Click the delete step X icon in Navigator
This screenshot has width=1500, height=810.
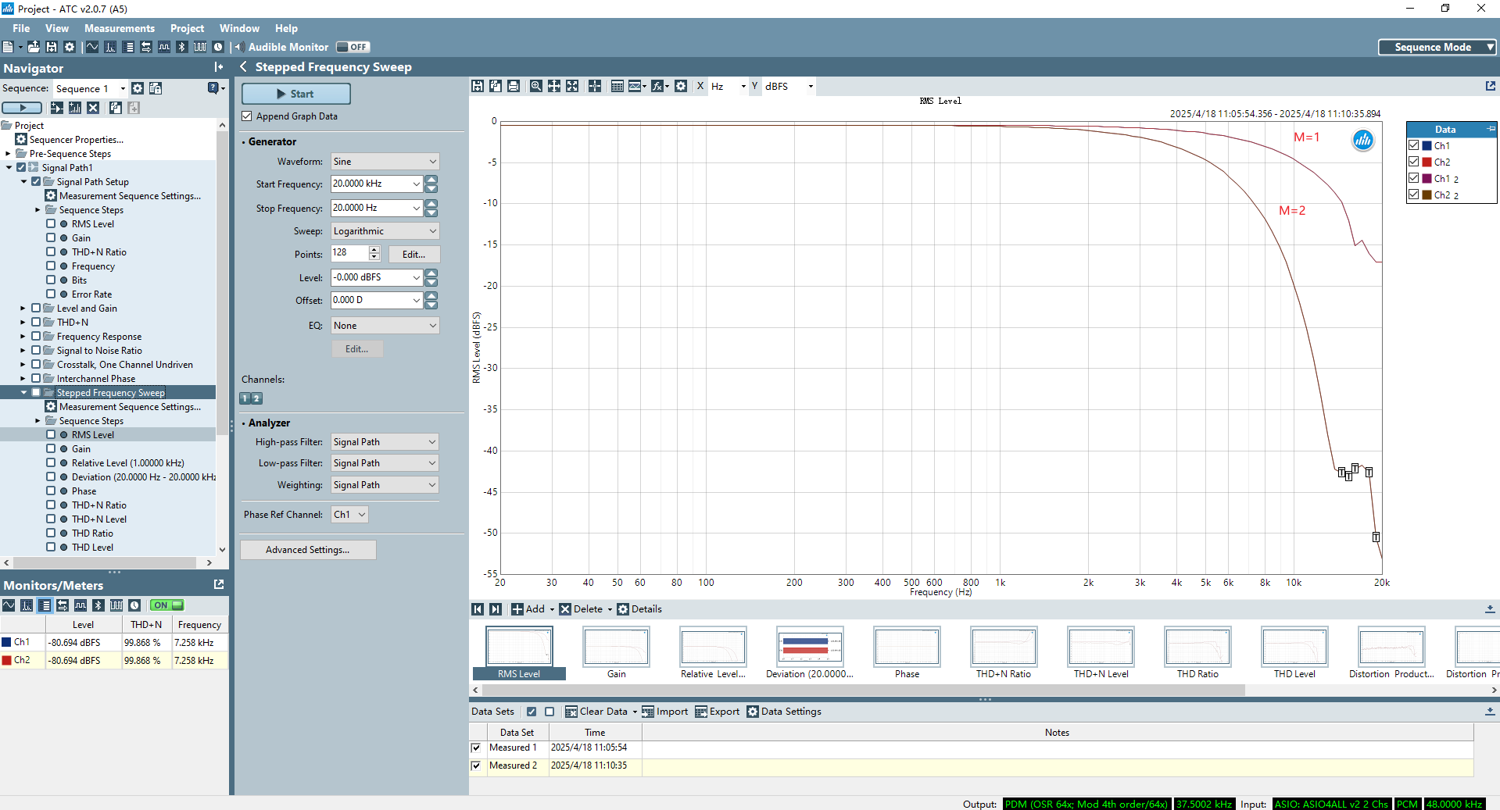click(x=93, y=108)
